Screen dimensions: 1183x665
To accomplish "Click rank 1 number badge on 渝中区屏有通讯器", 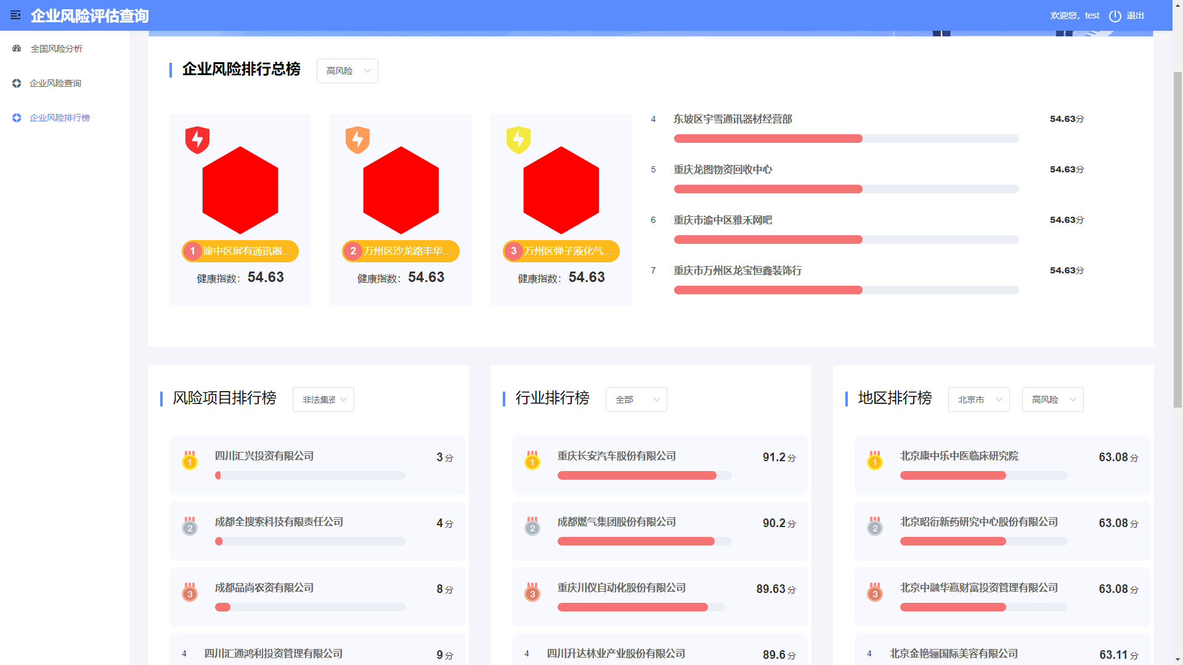I will click(192, 251).
